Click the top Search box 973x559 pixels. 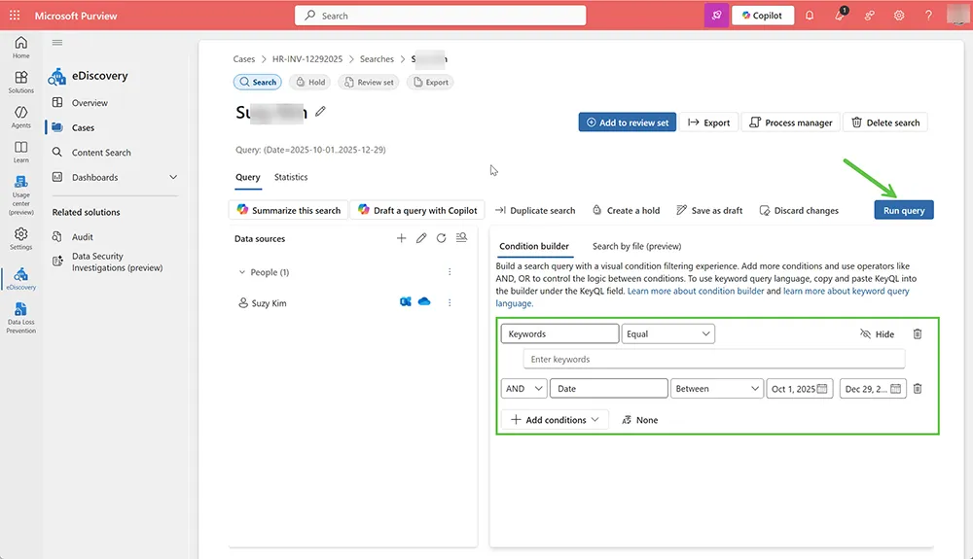(x=440, y=16)
